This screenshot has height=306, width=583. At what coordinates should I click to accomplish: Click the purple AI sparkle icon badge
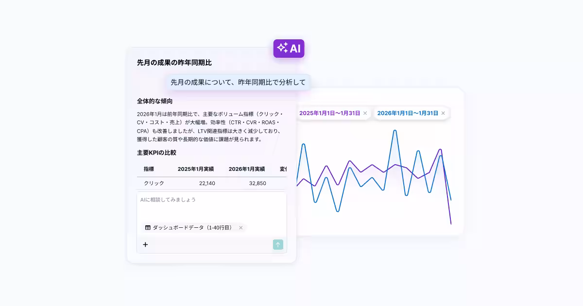pyautogui.click(x=289, y=49)
